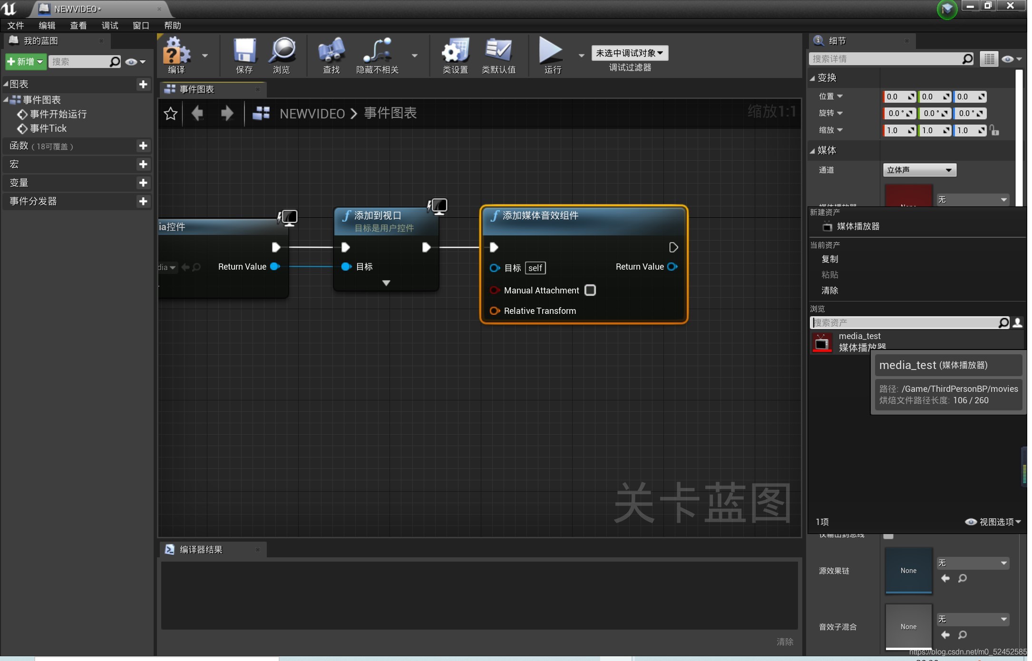The width and height of the screenshot is (1032, 661).
Task: Open the 调试 menu
Action: (109, 26)
